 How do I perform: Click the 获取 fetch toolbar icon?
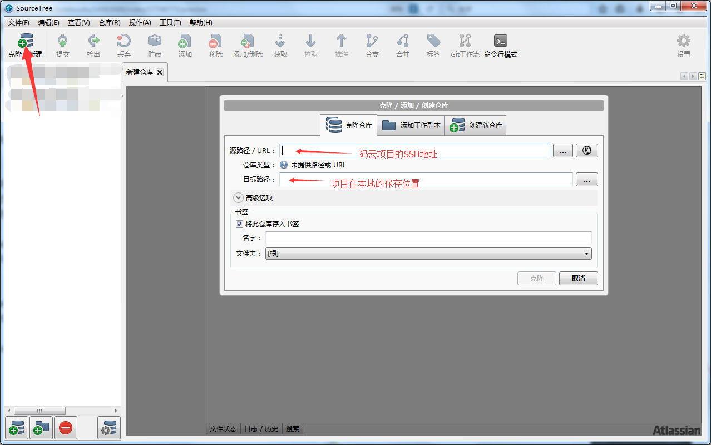[280, 41]
